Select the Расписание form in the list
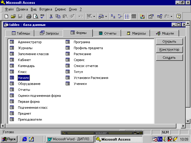 pyautogui.click(x=82, y=54)
